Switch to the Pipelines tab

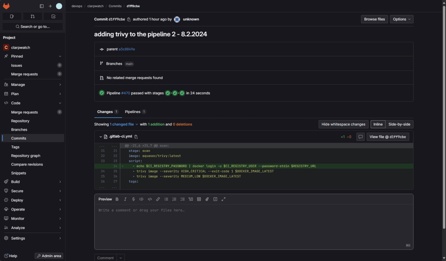click(135, 112)
